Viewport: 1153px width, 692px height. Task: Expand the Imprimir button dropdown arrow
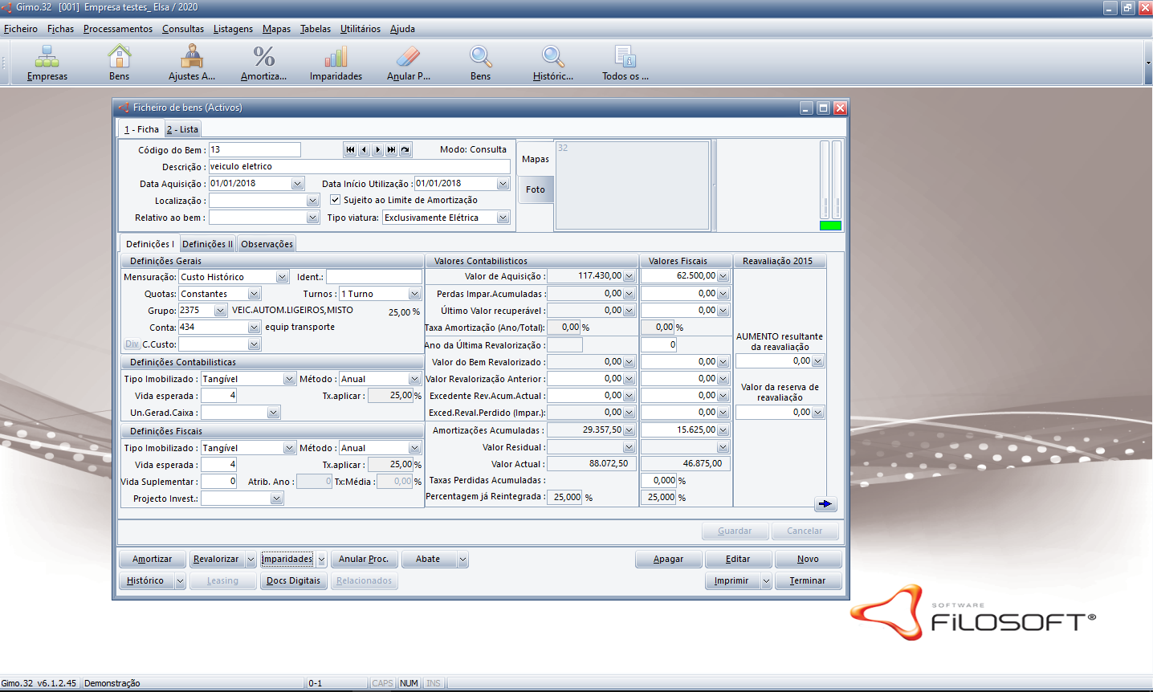766,581
